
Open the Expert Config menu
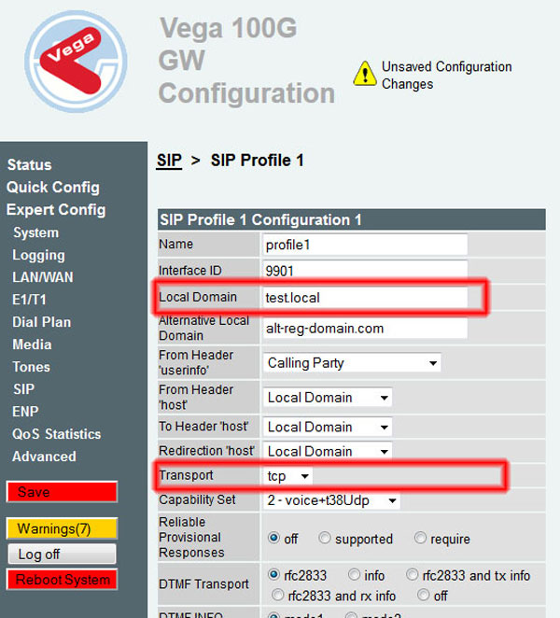pos(56,210)
